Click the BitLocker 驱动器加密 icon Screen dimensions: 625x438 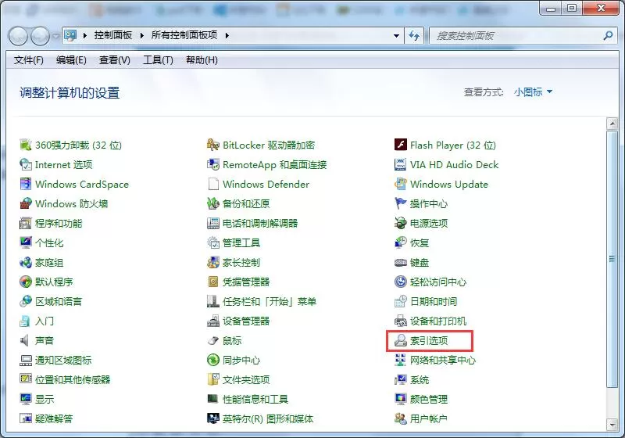click(x=212, y=145)
